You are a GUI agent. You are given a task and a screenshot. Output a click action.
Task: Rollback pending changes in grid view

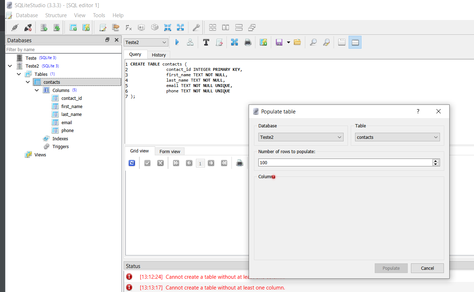tap(160, 163)
